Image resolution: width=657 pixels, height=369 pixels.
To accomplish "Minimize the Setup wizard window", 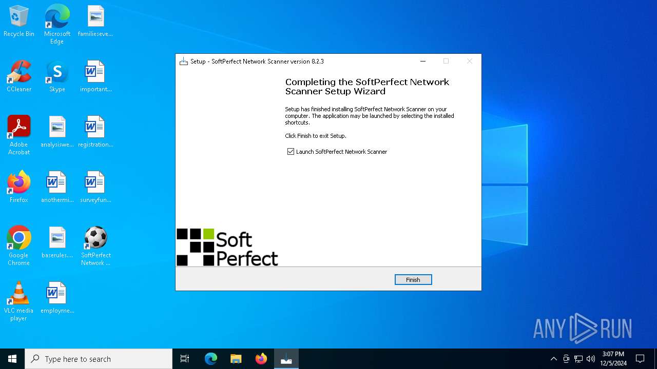I will pos(423,61).
